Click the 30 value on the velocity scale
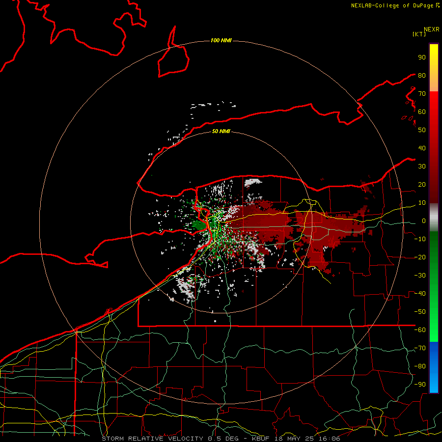The image size is (442, 442). [x=422, y=166]
